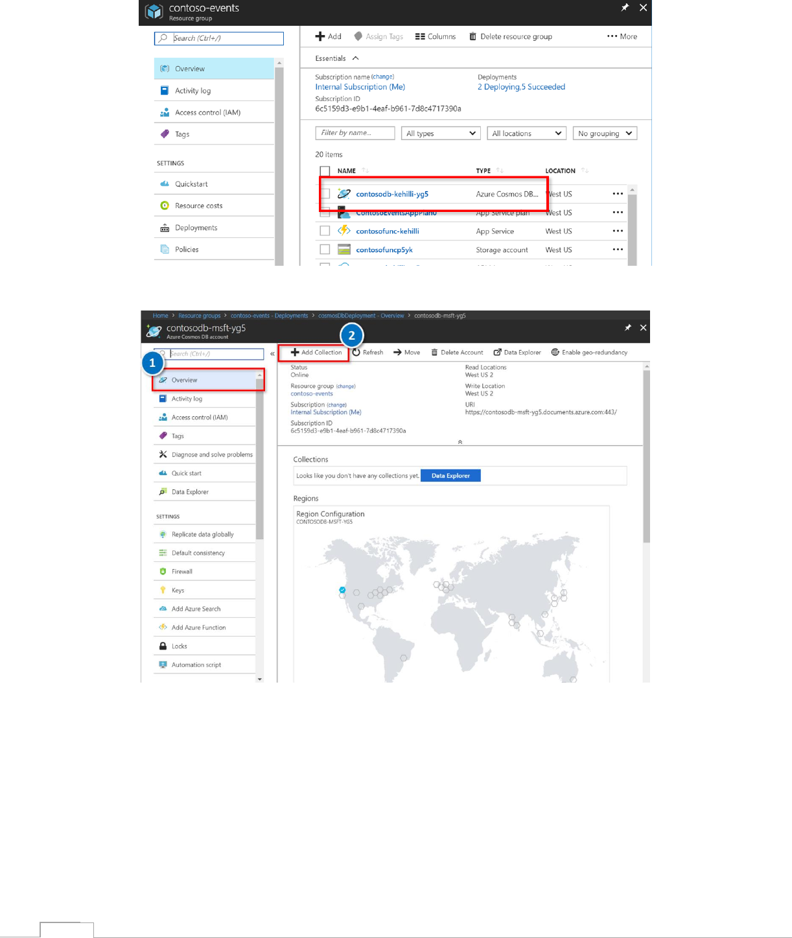
Task: Open the contosodb-kehilli-yg5 Cosmos DB resource
Action: pyautogui.click(x=392, y=194)
